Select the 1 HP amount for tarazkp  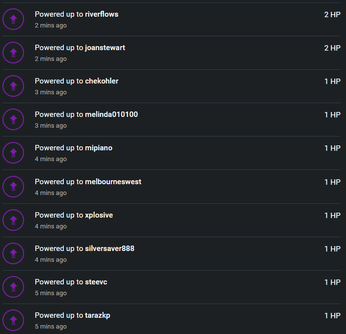[332, 316]
